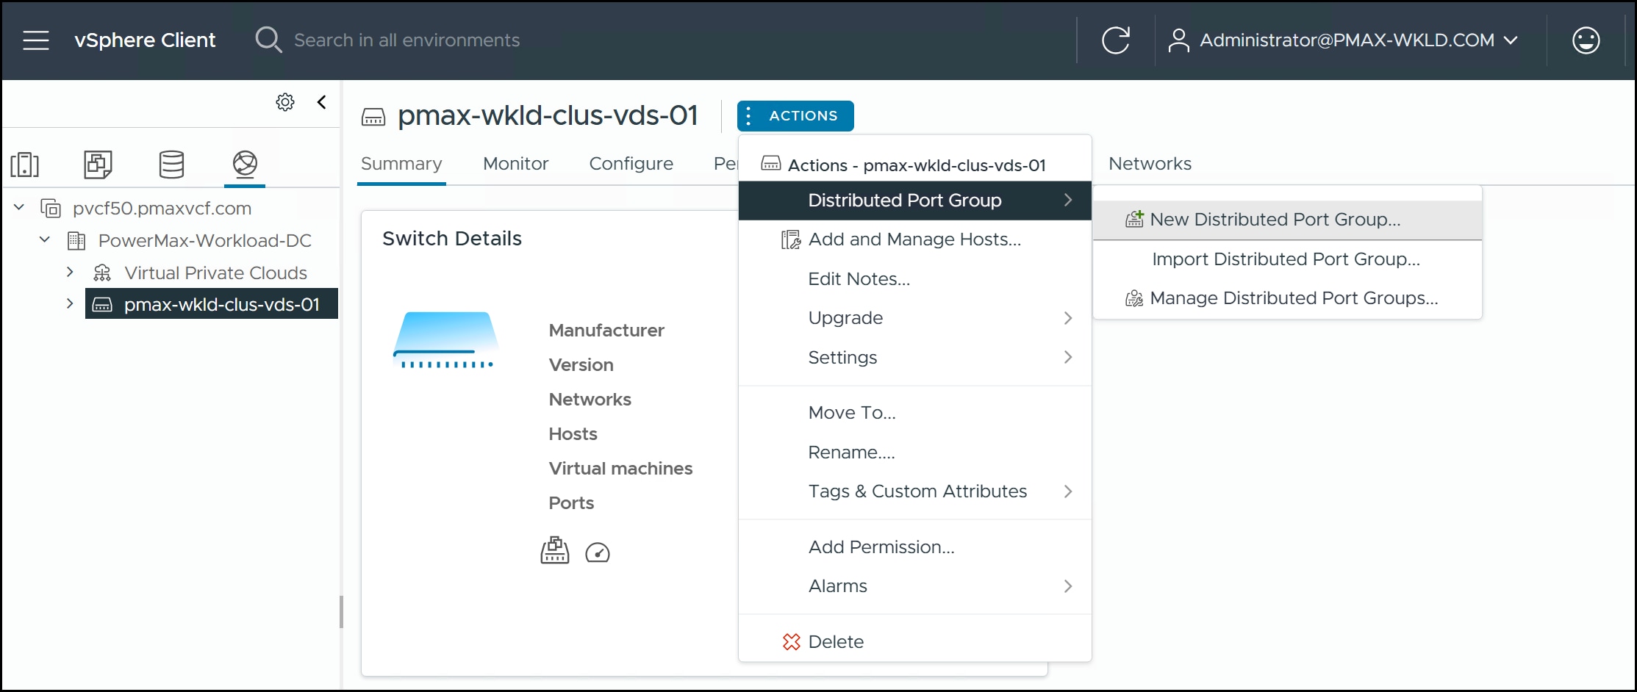
Task: Click the PowerMax-Workload-DC datacenter icon
Action: pos(76,240)
